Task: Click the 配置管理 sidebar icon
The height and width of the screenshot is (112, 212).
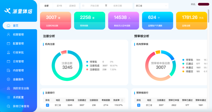Action: 8,43
